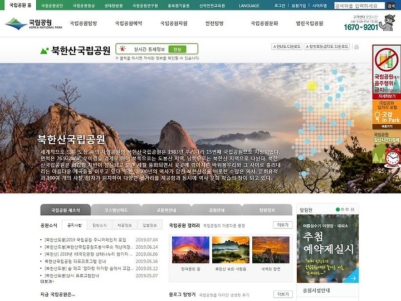
Task: Switch to the 코스별난이도 tab
Action: [x=116, y=210]
